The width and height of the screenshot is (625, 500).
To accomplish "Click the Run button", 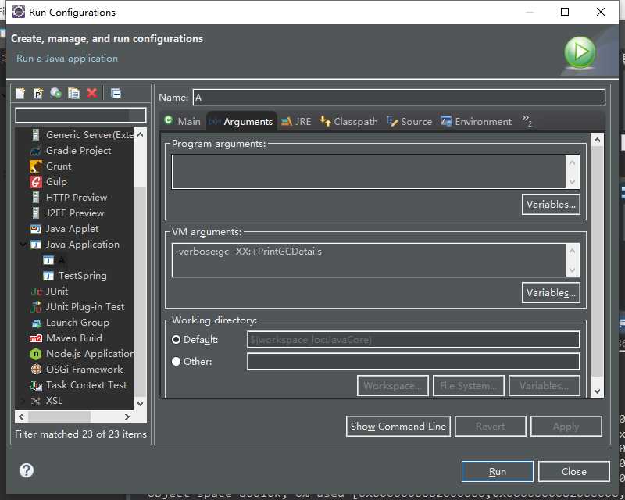I will point(498,472).
